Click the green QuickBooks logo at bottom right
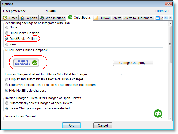178x134 pixels. [158, 114]
